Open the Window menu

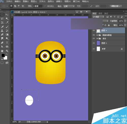76,2
